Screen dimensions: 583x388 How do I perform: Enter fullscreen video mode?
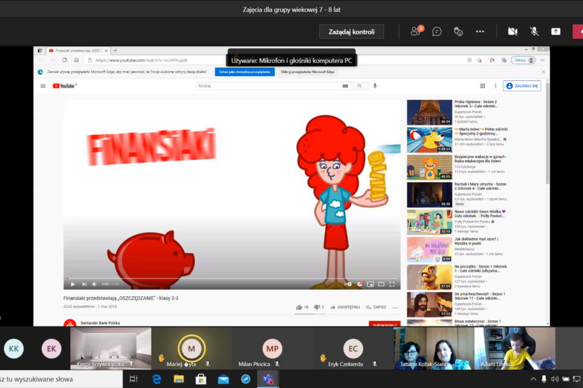pos(392,284)
